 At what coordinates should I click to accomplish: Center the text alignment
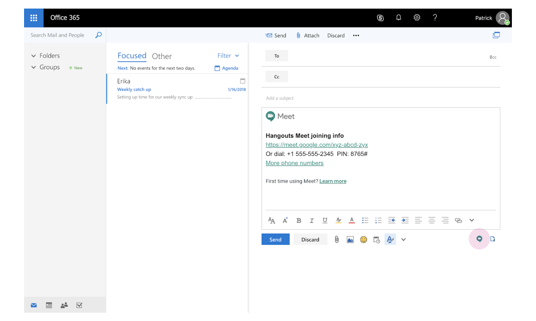(432, 220)
